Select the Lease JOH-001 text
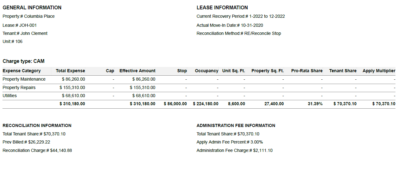This screenshot has height=174, width=402. 20,26
